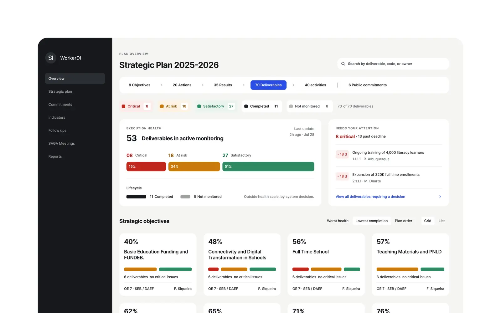The height and width of the screenshot is (313, 501).
Task: Open Connectivity and Digital Transformation card
Action: click(242, 264)
